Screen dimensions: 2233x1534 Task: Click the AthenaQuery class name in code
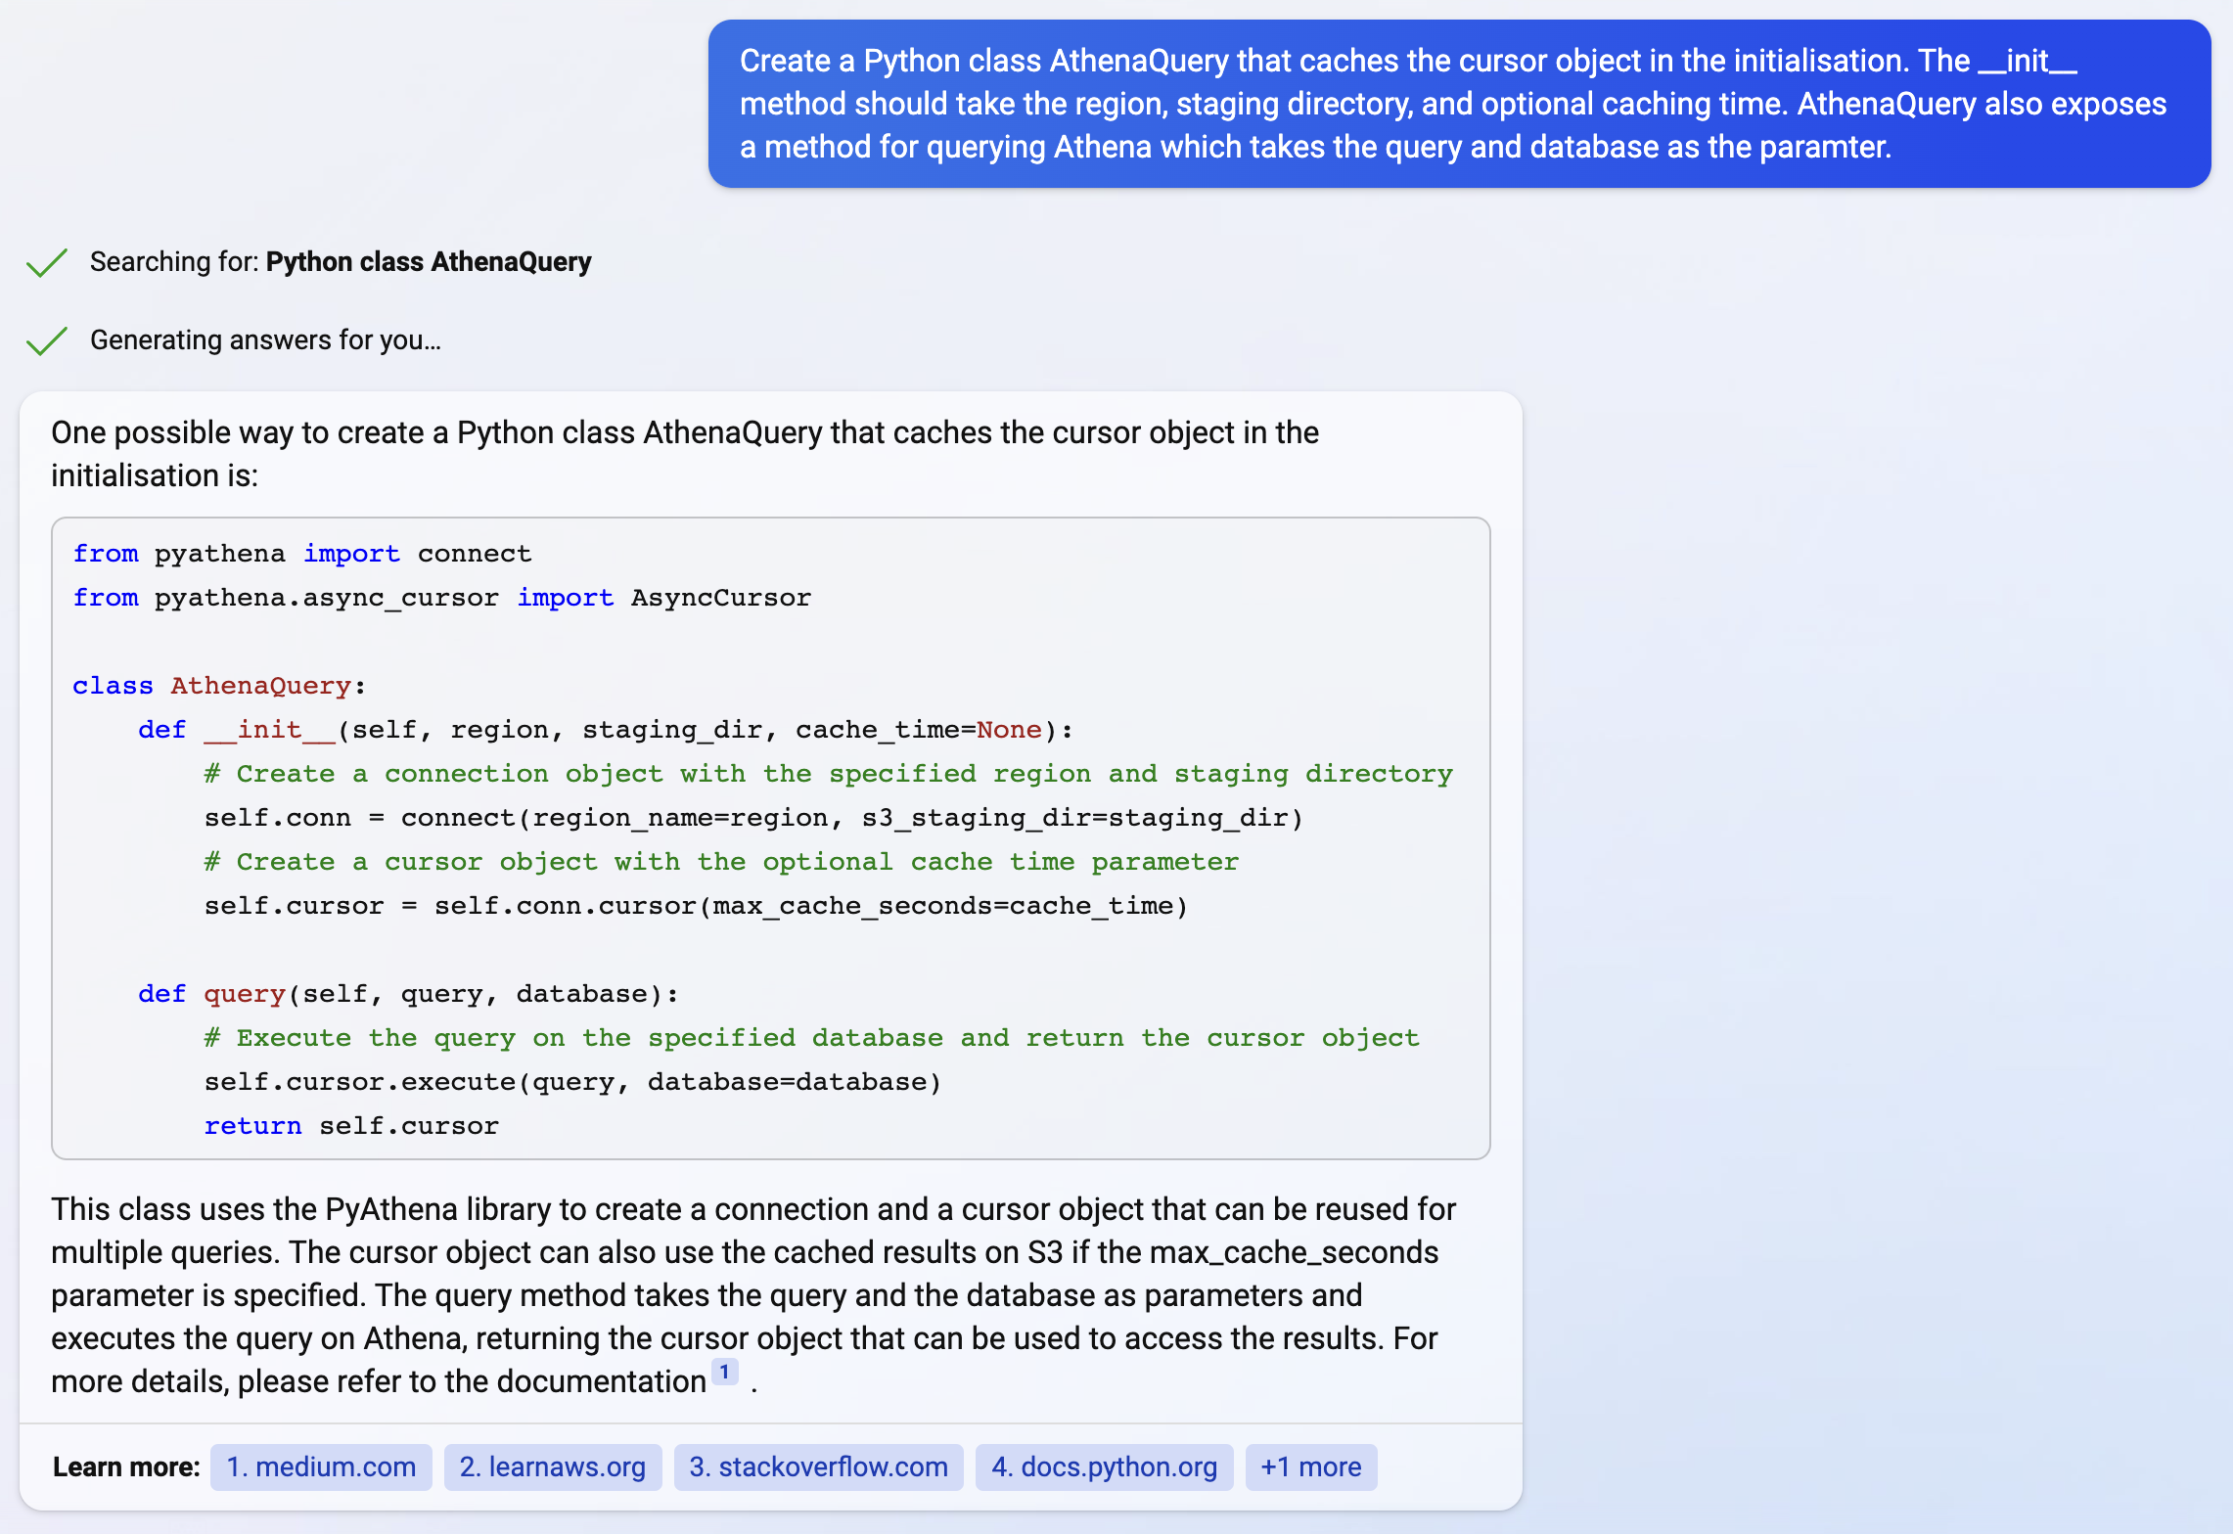tap(260, 685)
